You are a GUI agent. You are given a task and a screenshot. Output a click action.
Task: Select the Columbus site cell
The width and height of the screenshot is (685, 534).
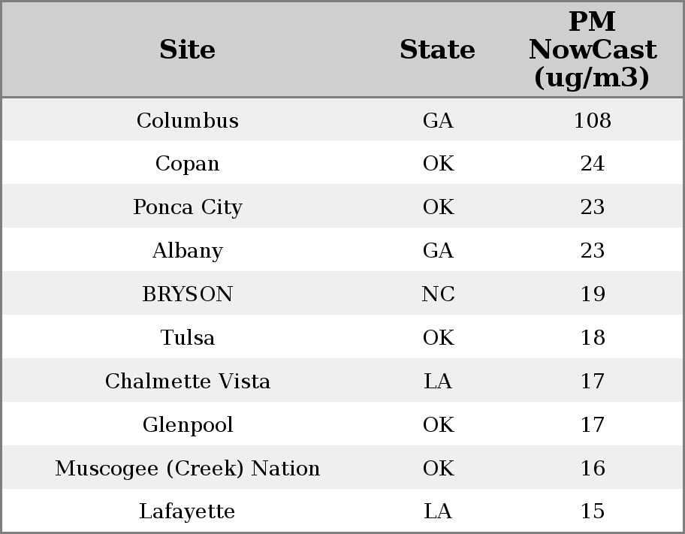tap(187, 120)
